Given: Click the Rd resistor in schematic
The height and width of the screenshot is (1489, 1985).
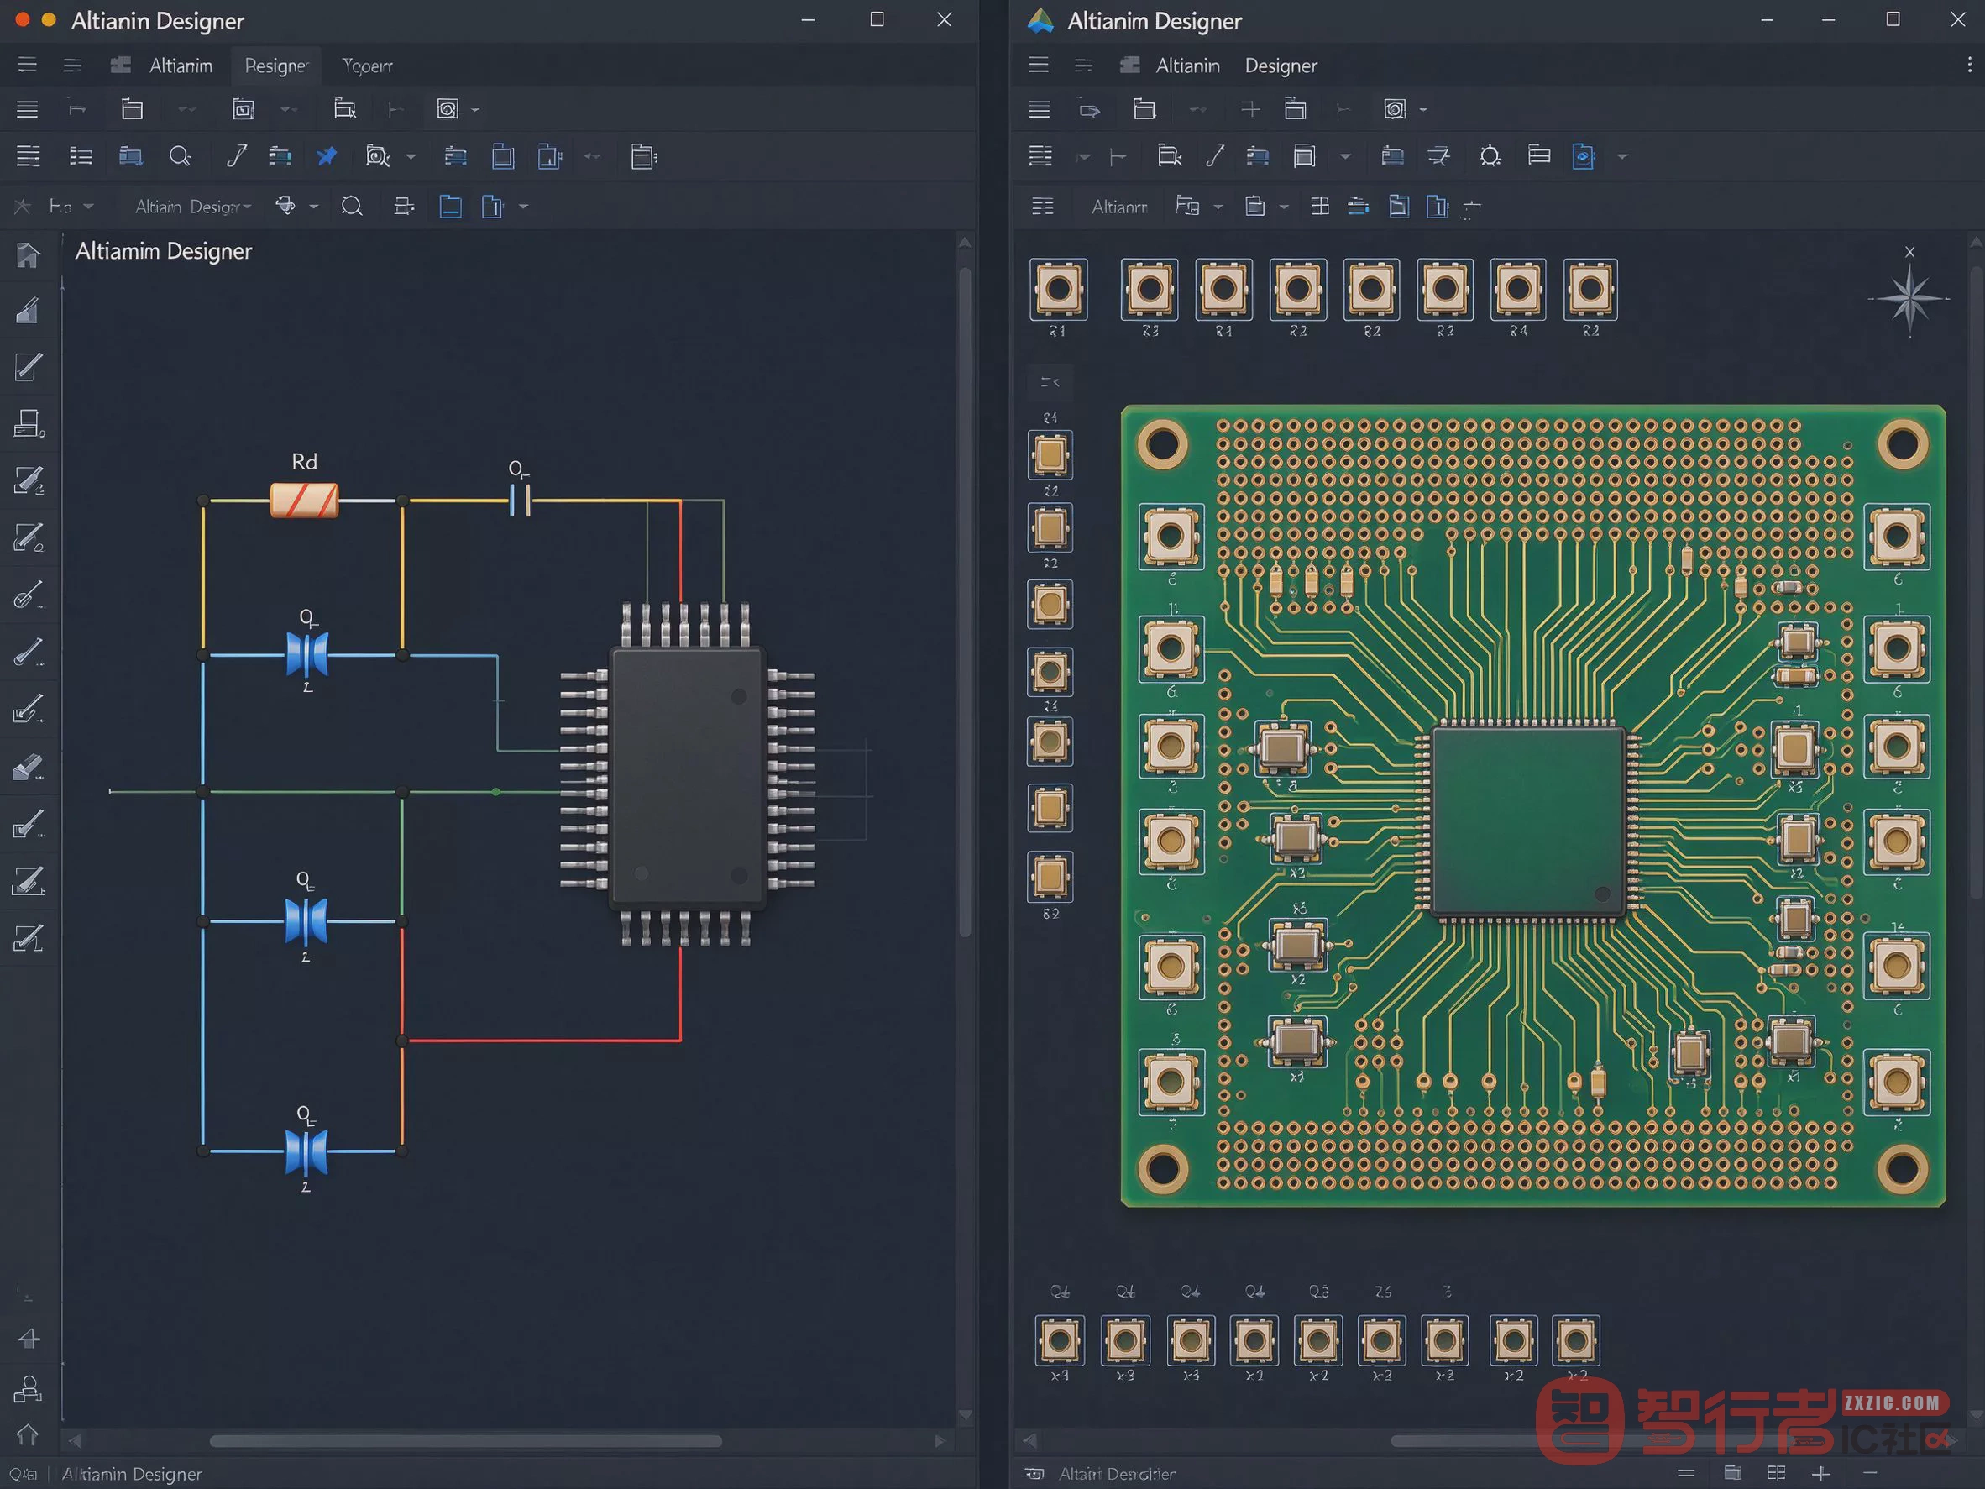Looking at the screenshot, I should point(304,501).
